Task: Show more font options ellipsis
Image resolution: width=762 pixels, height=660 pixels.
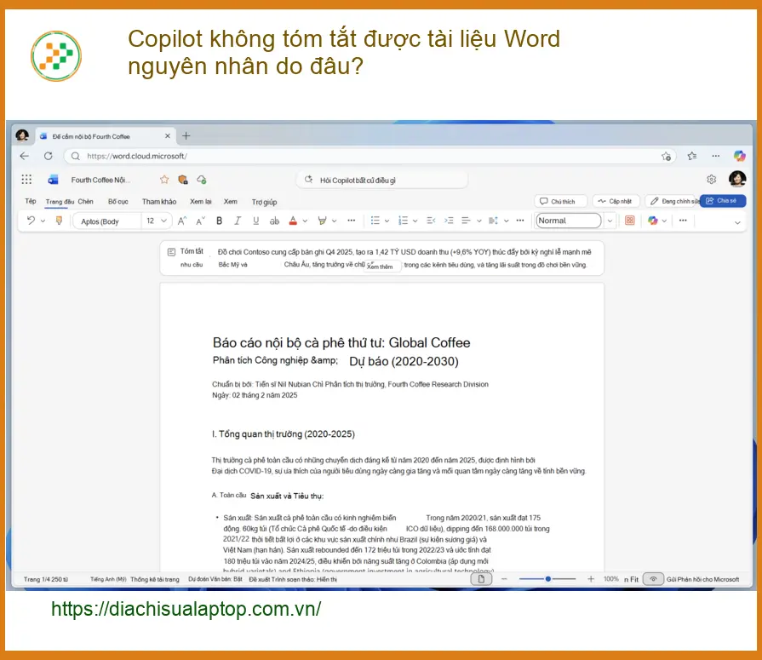Action: (x=352, y=221)
